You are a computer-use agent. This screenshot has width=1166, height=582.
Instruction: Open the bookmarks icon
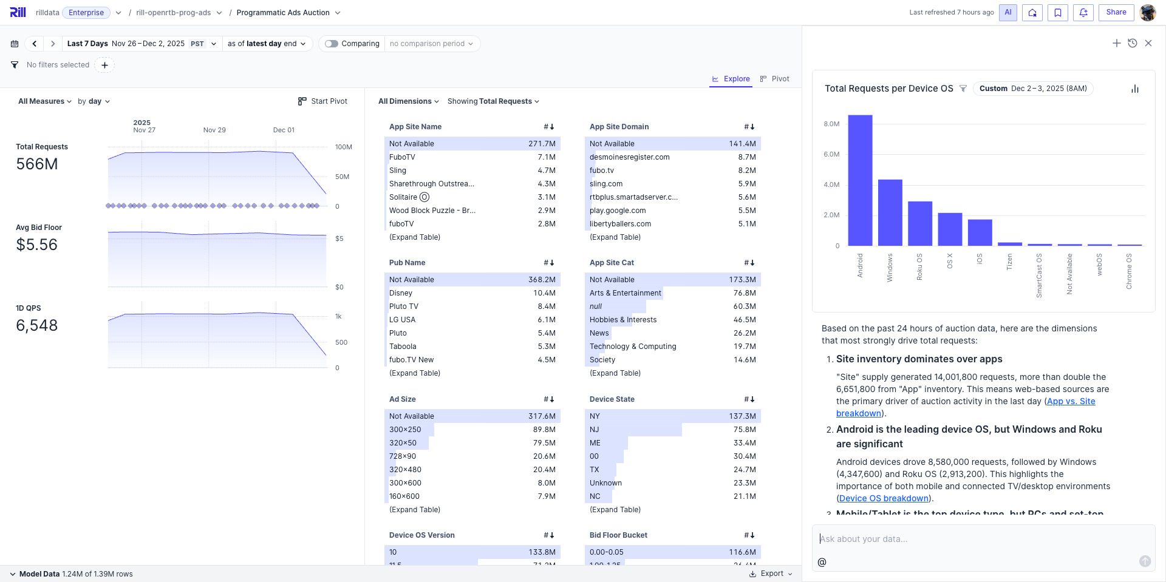click(1058, 13)
